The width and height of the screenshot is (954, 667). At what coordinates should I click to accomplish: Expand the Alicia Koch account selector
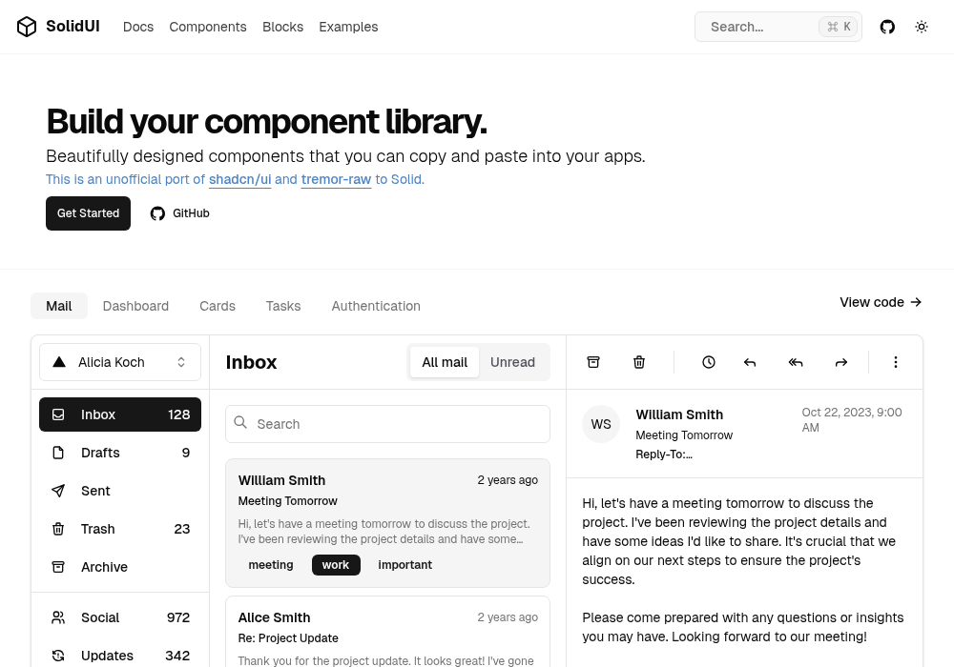120,362
